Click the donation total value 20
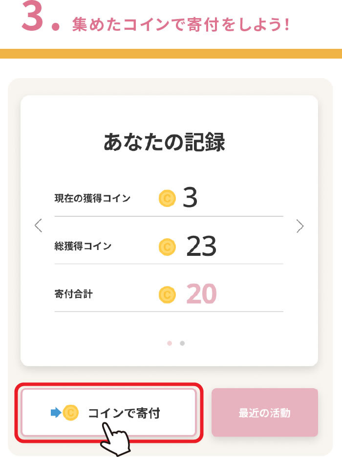This screenshot has width=342, height=457. click(x=201, y=294)
